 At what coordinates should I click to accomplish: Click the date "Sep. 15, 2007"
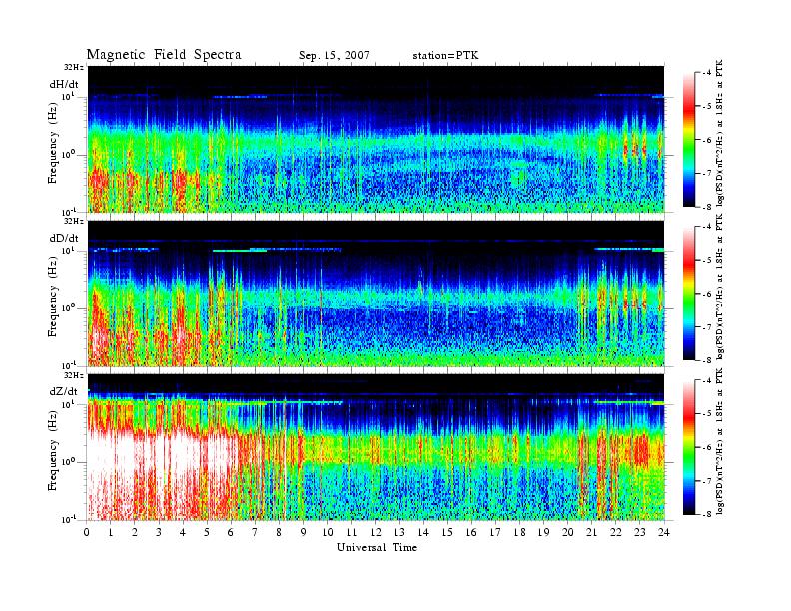coord(334,56)
